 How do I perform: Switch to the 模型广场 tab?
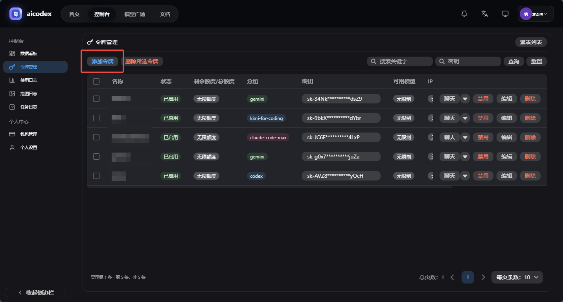(x=134, y=14)
